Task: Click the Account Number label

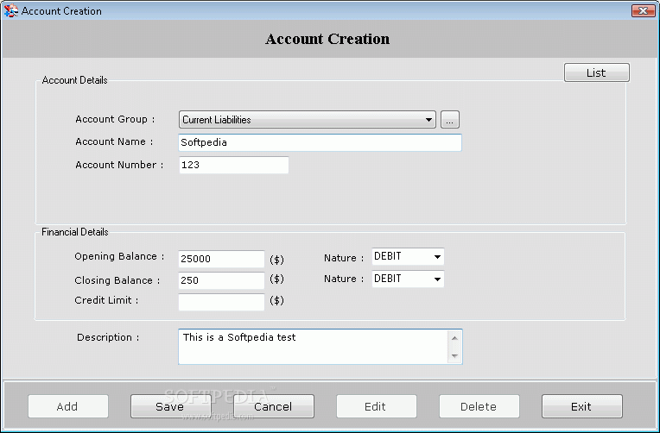Action: tap(119, 165)
